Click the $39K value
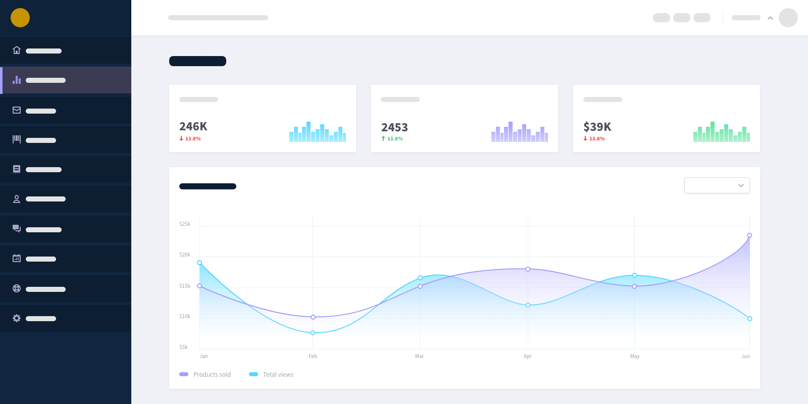The height and width of the screenshot is (404, 808). (x=597, y=126)
